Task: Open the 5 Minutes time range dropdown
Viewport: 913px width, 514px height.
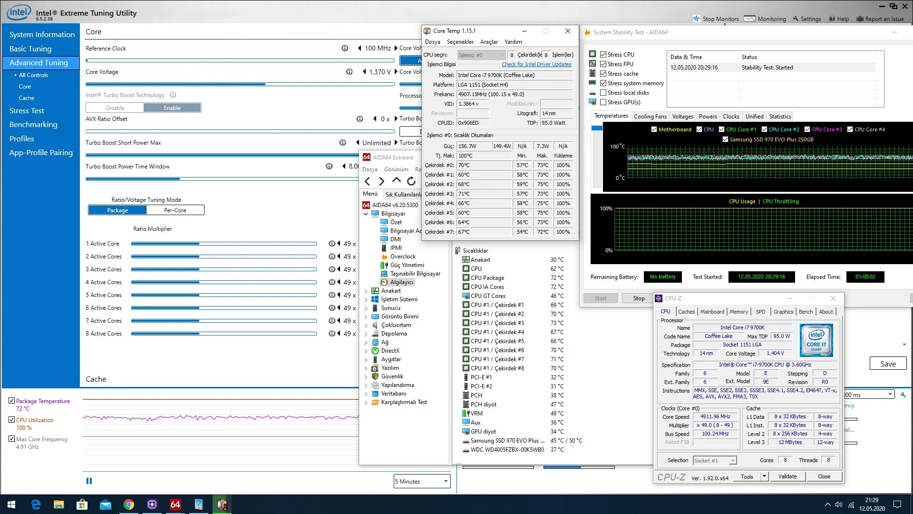Action: pos(422,482)
